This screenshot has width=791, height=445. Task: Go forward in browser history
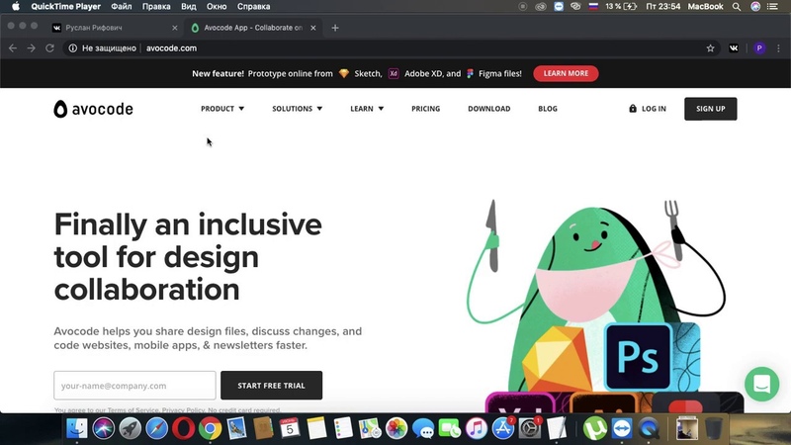pos(32,47)
